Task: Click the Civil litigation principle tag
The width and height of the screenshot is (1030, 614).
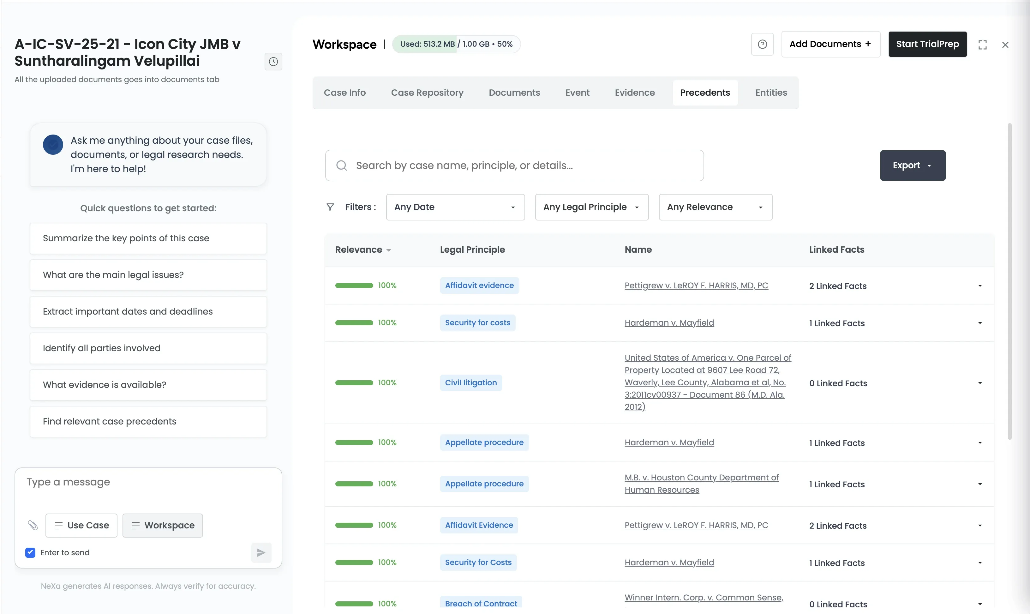Action: (471, 383)
